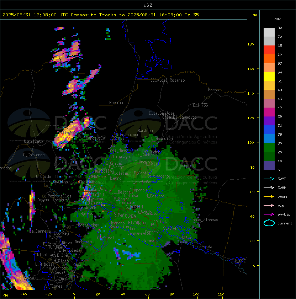This screenshot has height=299, width=296.
Task: Click the pink bip arrow in legend
Action: coord(269,205)
